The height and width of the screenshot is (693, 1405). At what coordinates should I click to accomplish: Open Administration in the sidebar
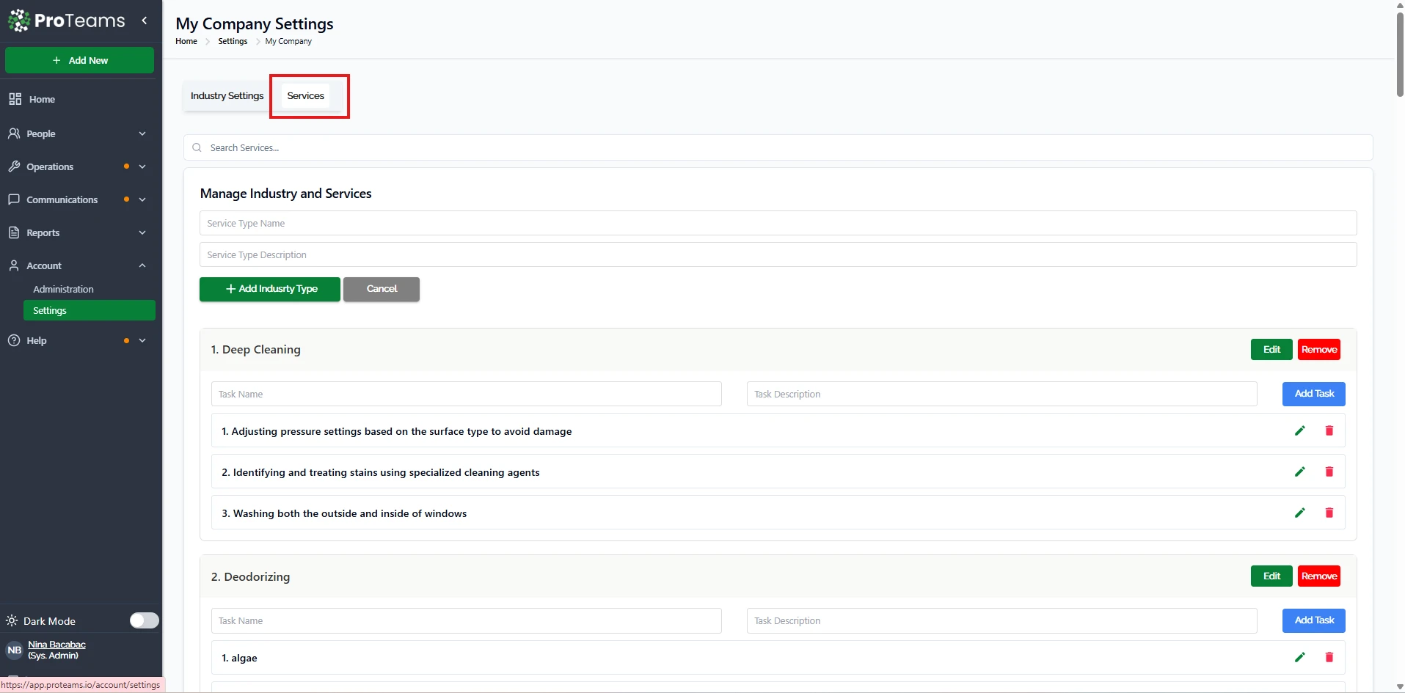pos(63,289)
